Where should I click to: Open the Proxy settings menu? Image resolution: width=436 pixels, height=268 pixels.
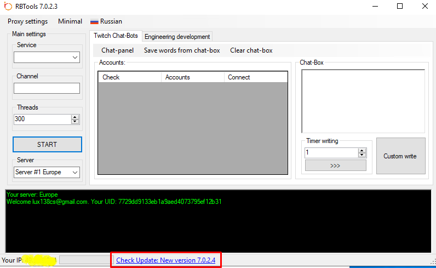(27, 21)
